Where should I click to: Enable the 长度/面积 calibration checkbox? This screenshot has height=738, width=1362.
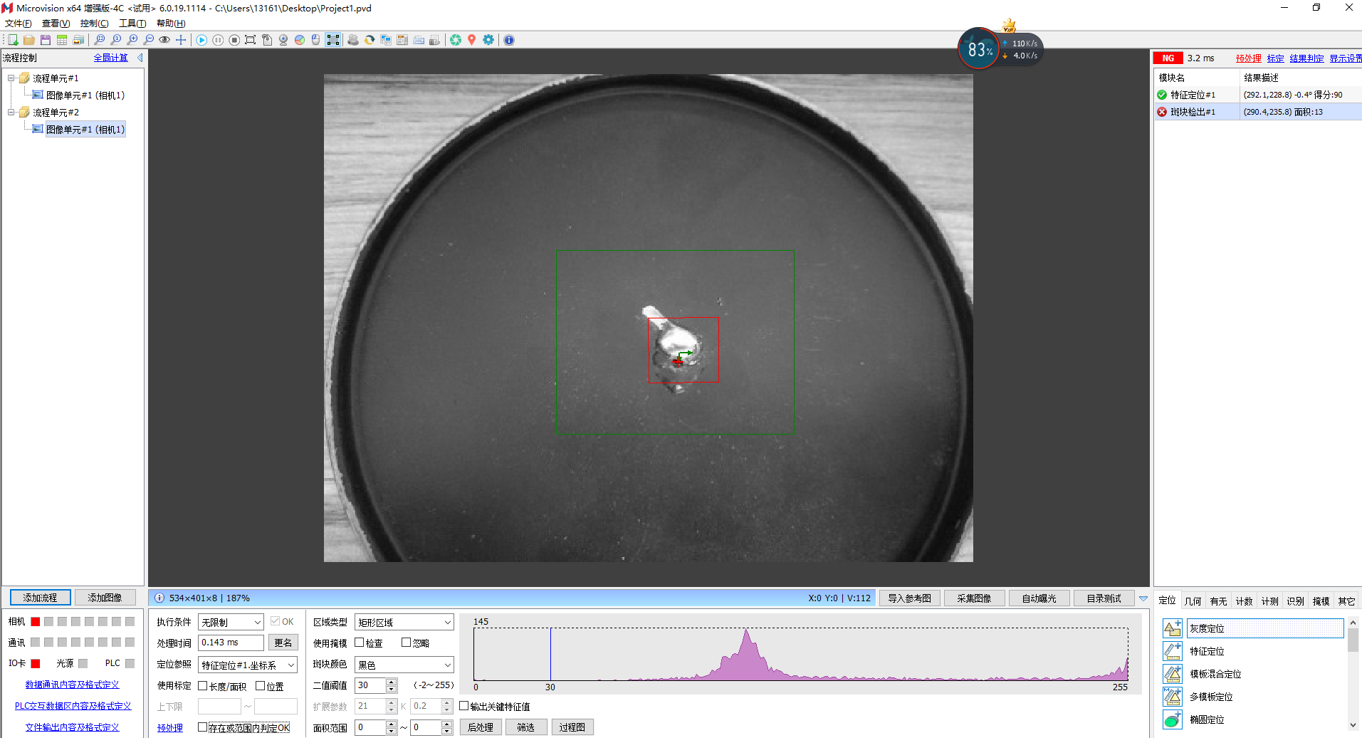(203, 686)
